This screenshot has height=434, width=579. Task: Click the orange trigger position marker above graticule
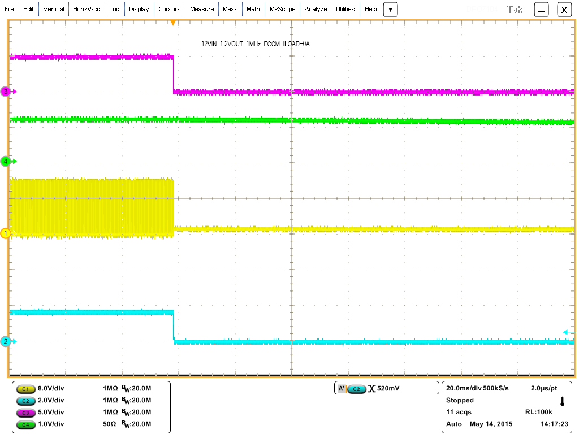[x=174, y=24]
